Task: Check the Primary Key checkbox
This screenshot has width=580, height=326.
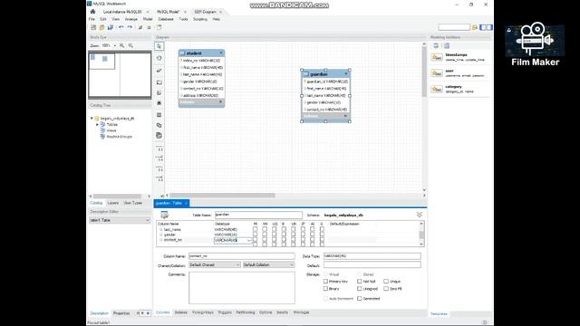Action: [325, 282]
